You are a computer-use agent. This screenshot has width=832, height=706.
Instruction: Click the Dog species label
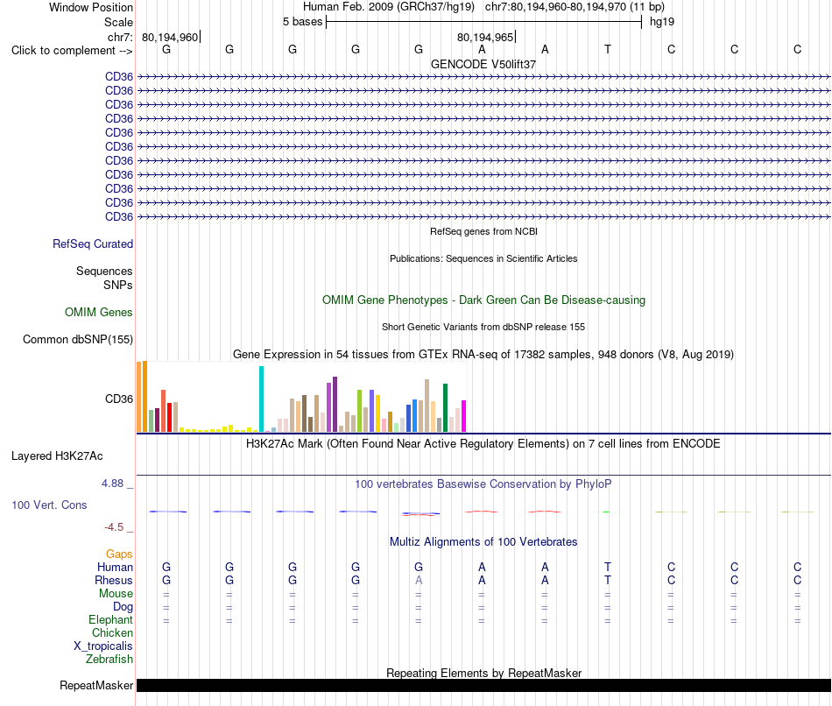pos(123,607)
